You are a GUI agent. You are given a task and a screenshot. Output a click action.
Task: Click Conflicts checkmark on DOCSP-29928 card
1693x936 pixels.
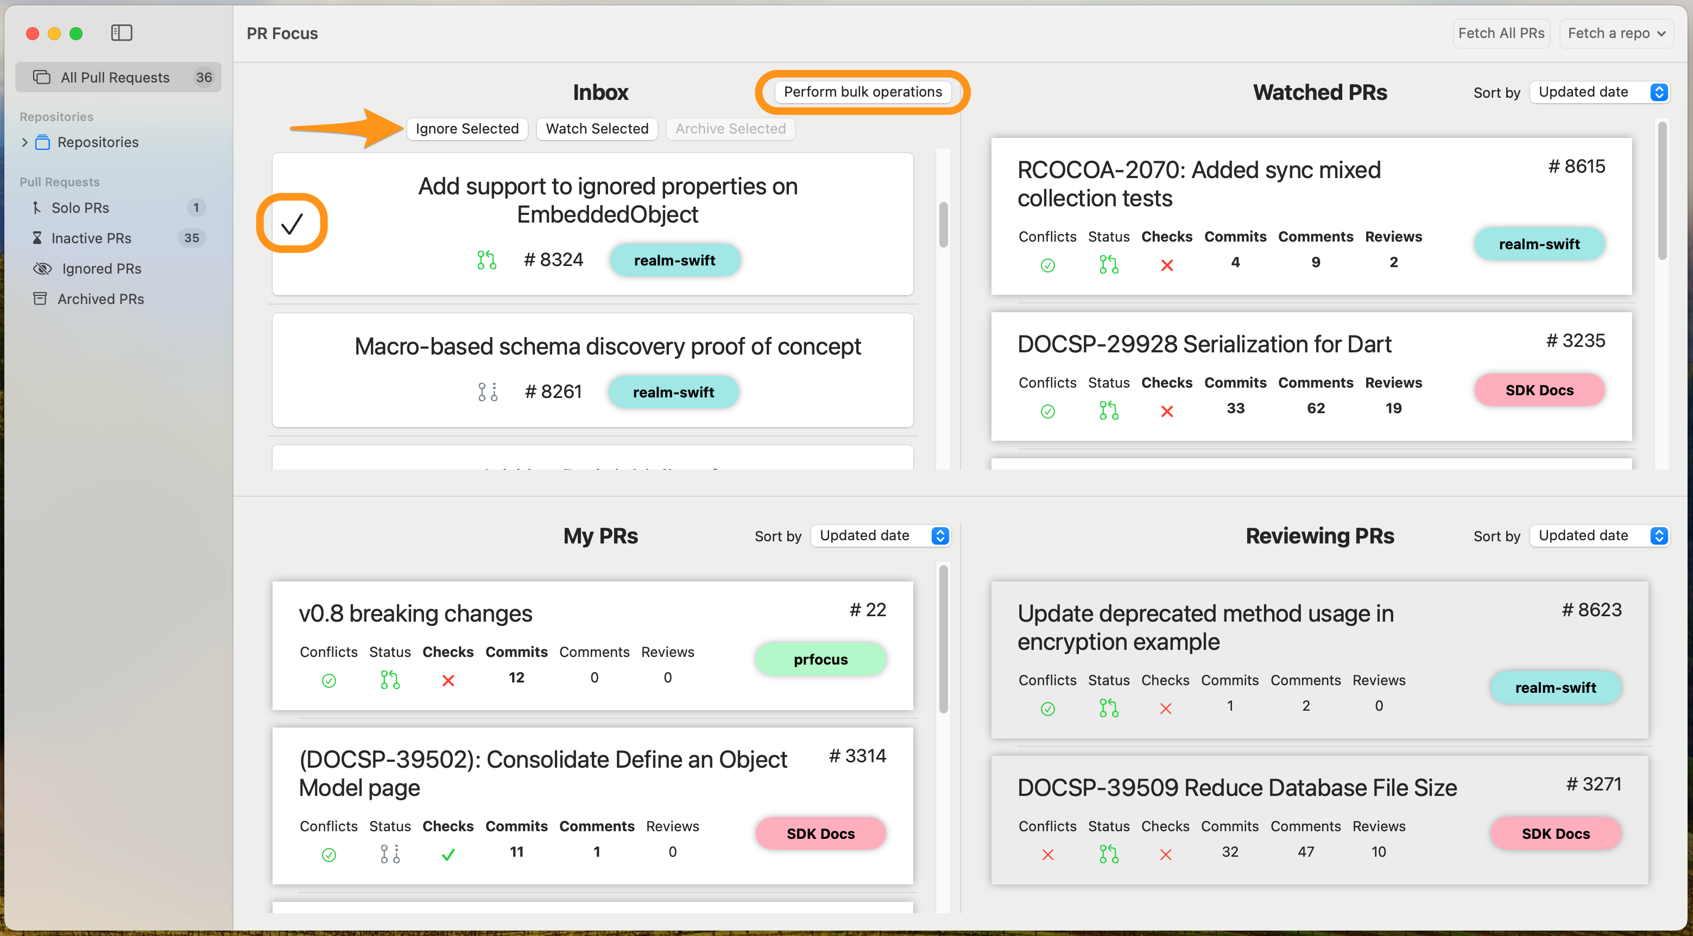[1047, 411]
